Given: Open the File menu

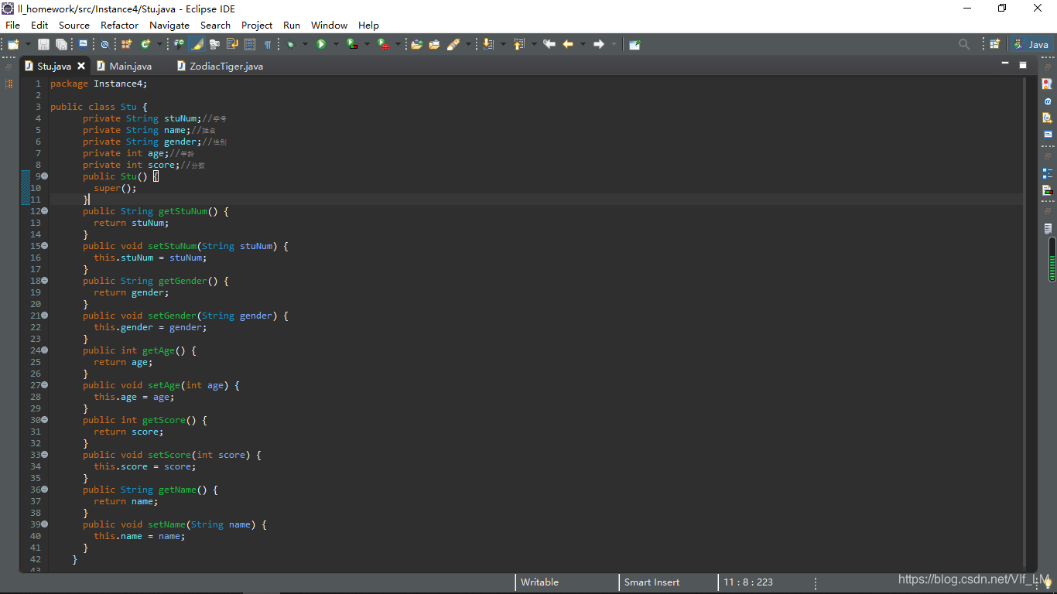Looking at the screenshot, I should [12, 25].
